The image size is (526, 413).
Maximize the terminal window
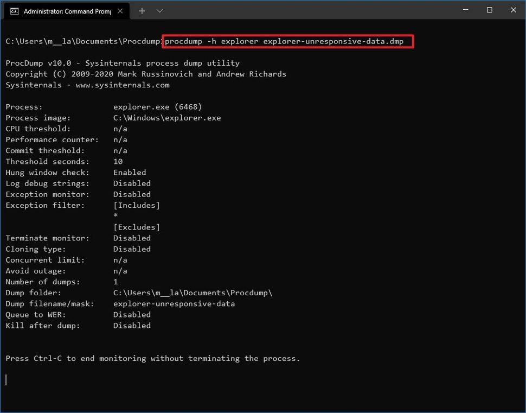(x=489, y=10)
